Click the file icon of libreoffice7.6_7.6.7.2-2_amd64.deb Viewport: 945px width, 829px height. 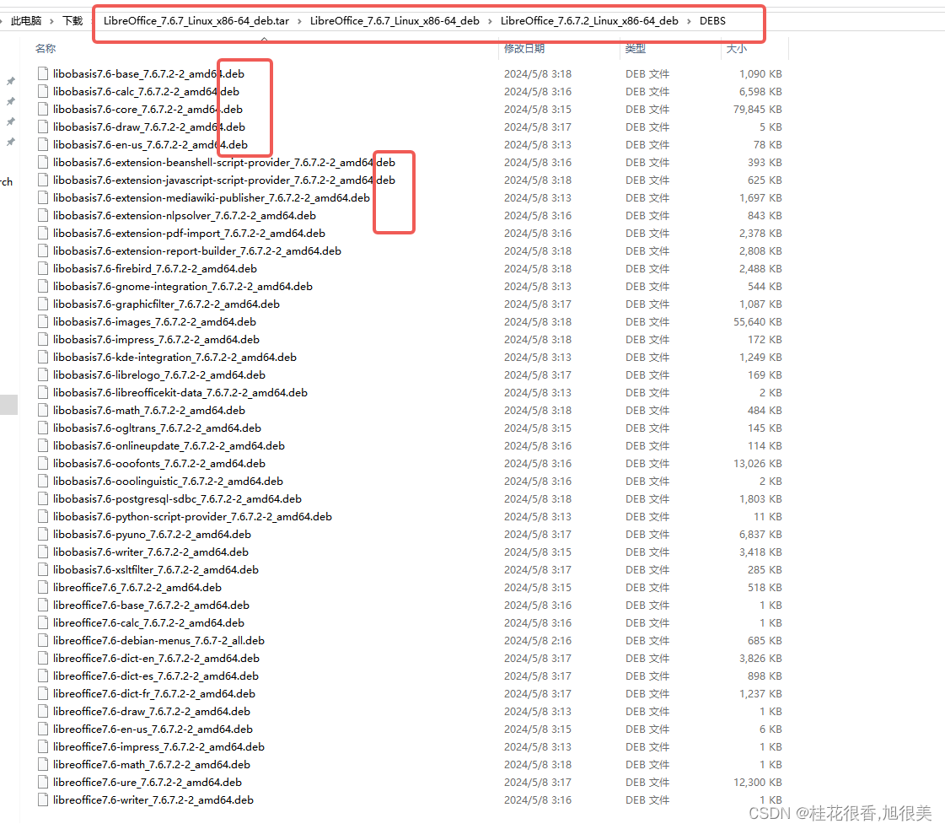pyautogui.click(x=43, y=587)
